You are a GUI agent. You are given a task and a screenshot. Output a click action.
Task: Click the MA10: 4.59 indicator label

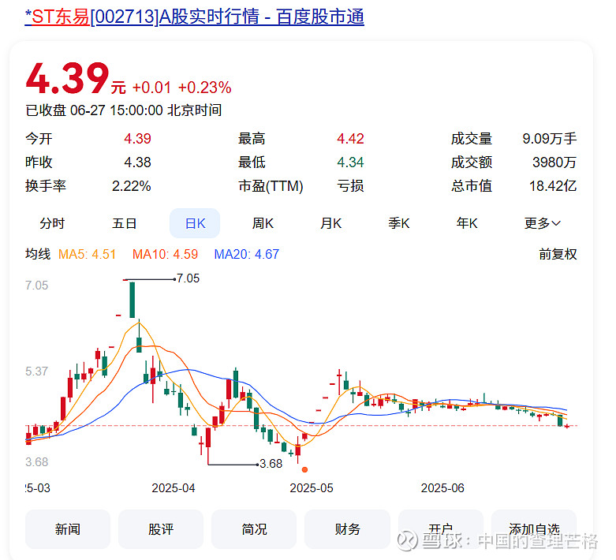click(x=165, y=254)
